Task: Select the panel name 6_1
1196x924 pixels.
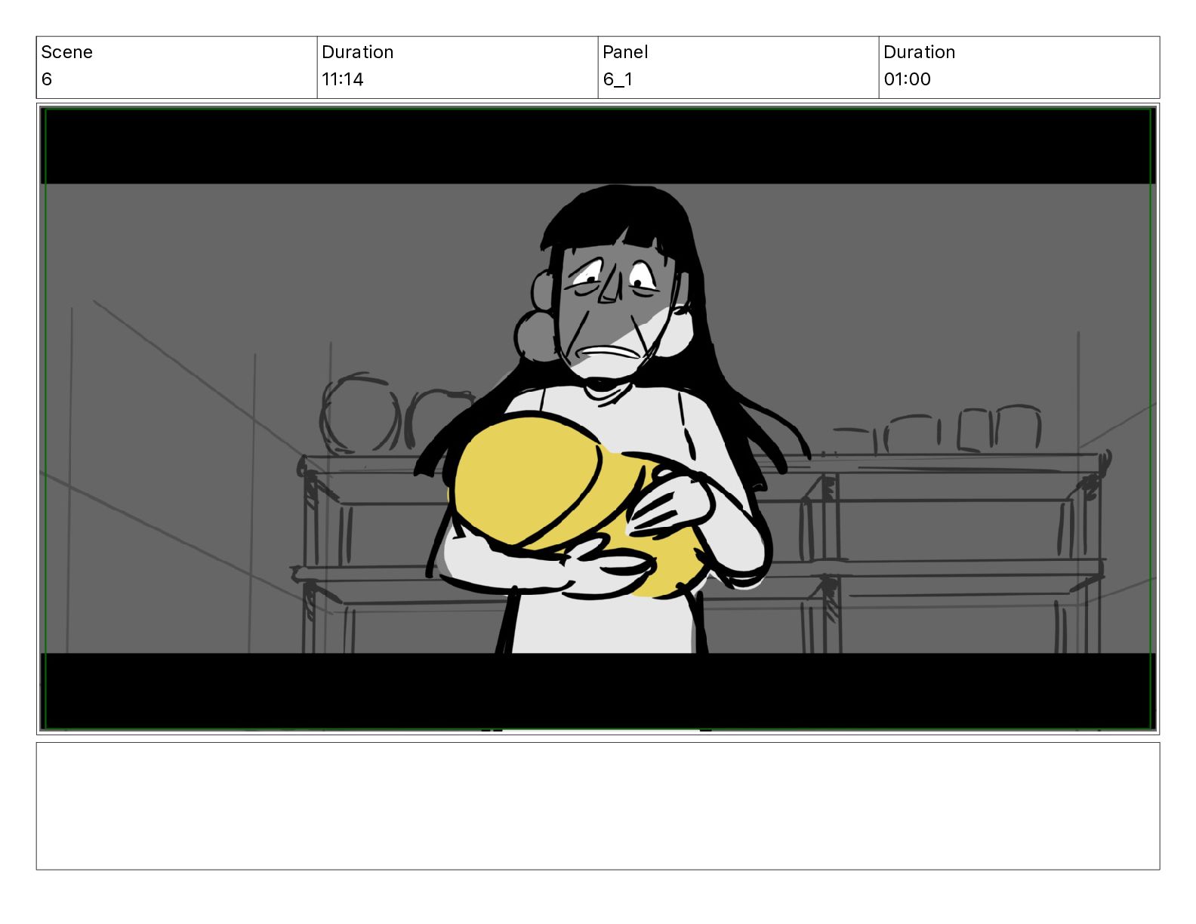Action: pyautogui.click(x=618, y=79)
